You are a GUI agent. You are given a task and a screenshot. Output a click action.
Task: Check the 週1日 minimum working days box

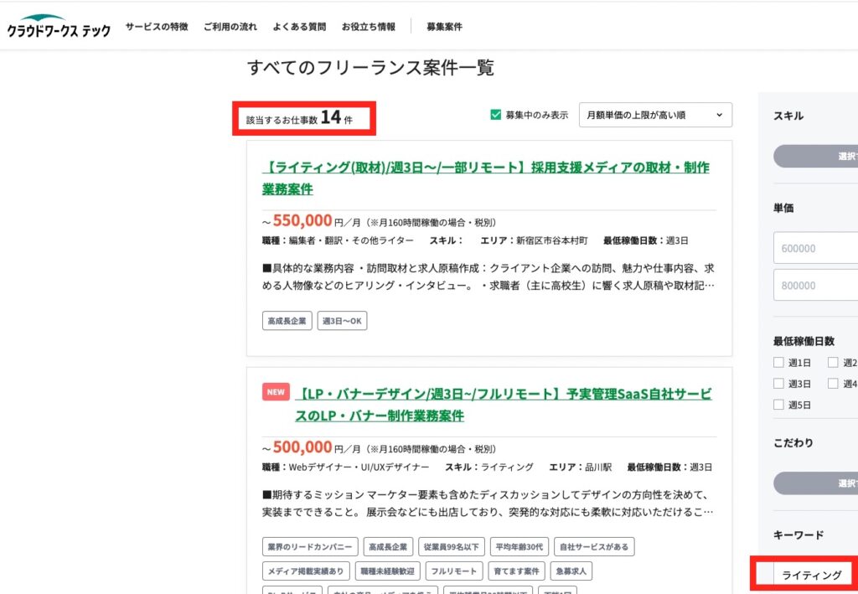click(x=778, y=363)
